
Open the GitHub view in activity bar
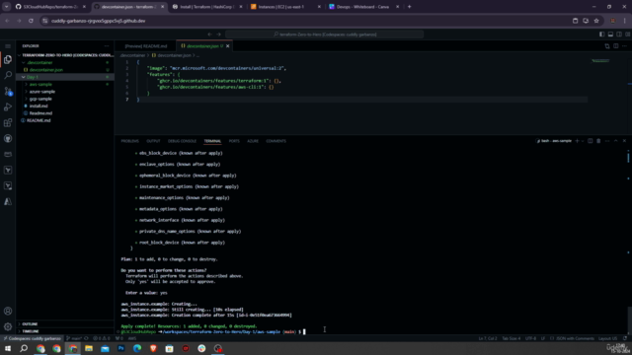(8, 138)
